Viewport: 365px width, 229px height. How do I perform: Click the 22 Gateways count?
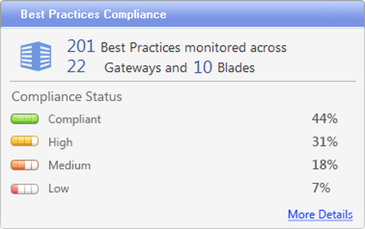(x=76, y=67)
